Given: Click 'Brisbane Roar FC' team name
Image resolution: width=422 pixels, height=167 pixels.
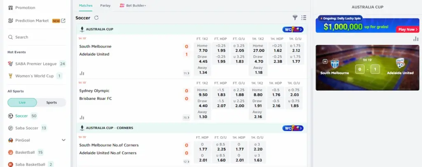Looking at the screenshot, I should [96, 98].
